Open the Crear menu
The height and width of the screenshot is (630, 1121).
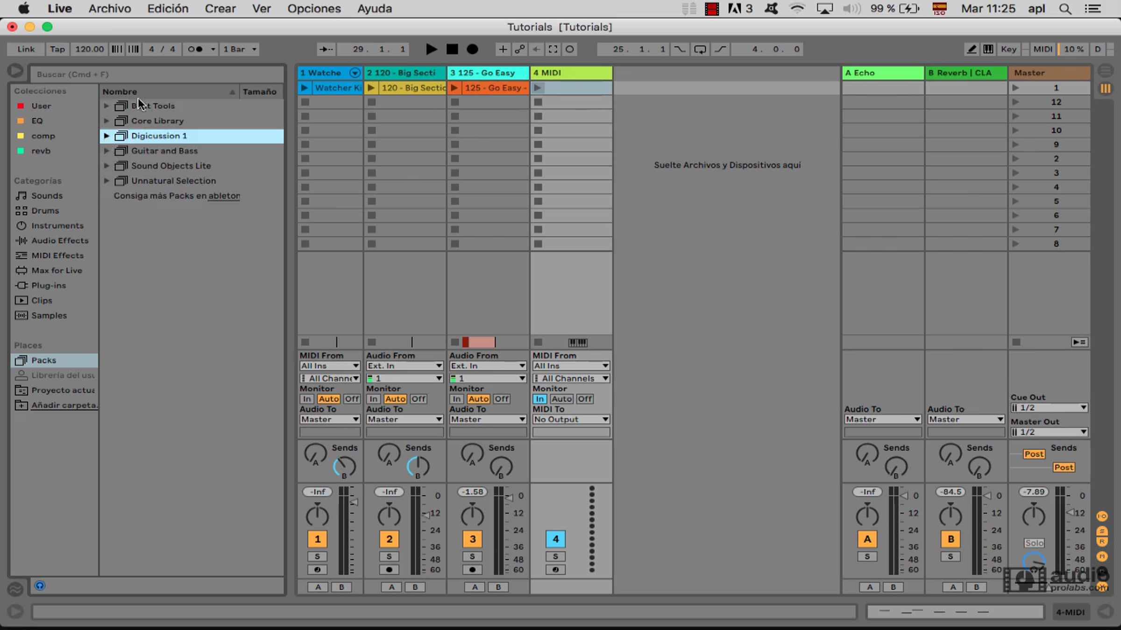220,8
